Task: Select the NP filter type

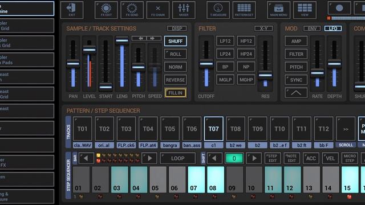Action: pyautogui.click(x=246, y=67)
